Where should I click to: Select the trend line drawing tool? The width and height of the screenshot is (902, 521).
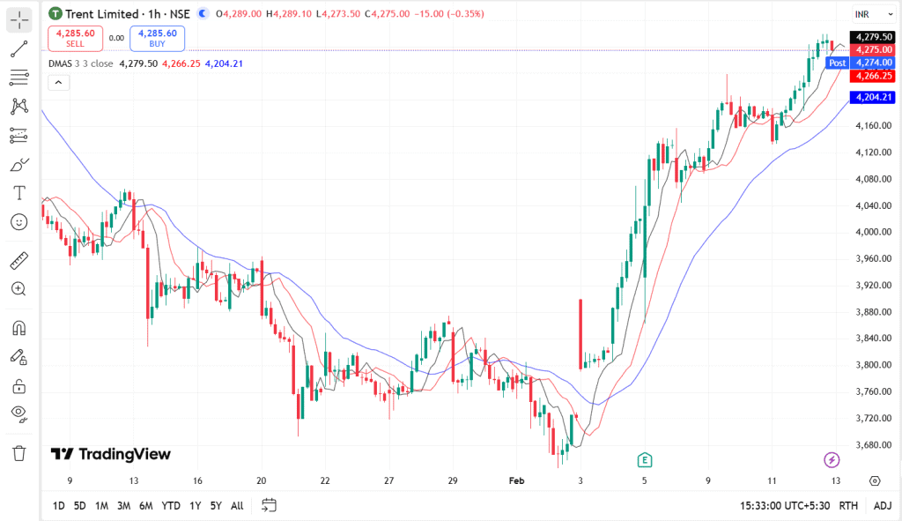click(18, 48)
